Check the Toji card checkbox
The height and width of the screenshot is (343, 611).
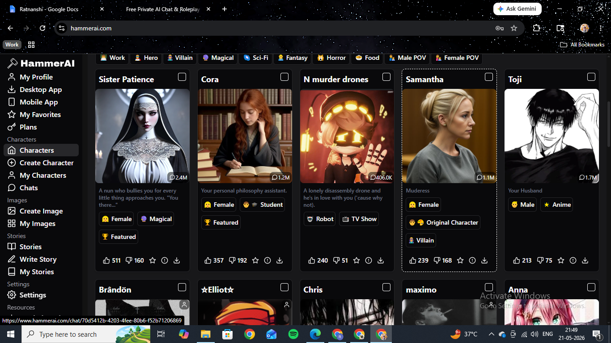(x=591, y=77)
